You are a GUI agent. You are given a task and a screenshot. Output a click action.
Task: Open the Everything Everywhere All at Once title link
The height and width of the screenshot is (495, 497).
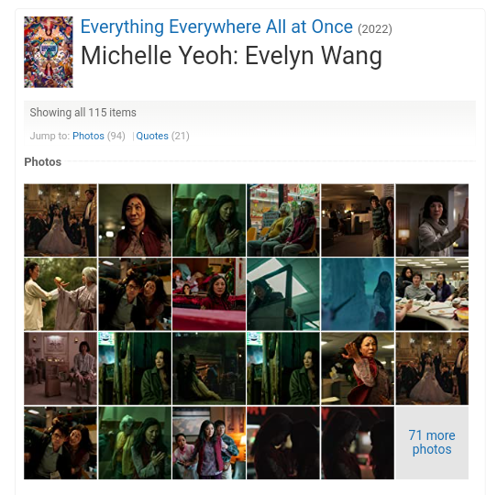click(x=216, y=27)
